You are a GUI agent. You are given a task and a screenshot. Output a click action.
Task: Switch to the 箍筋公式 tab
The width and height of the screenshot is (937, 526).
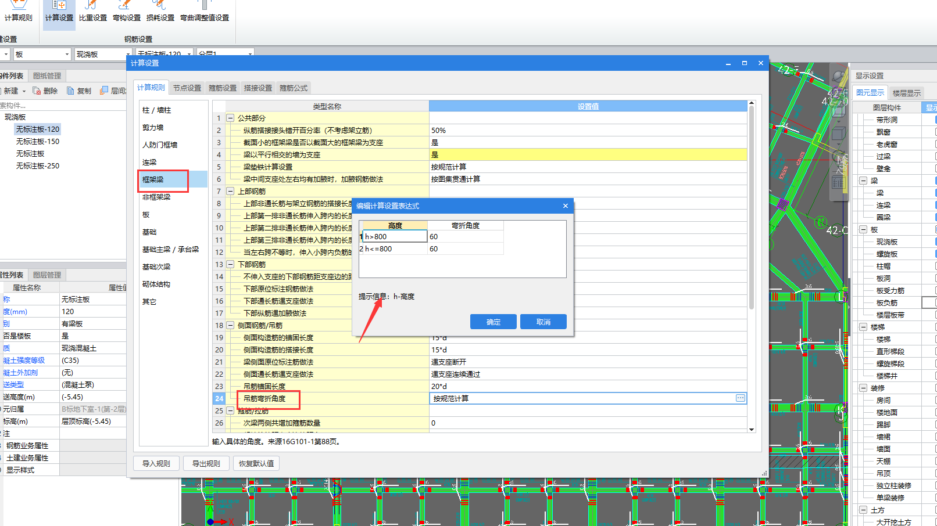[x=294, y=88]
